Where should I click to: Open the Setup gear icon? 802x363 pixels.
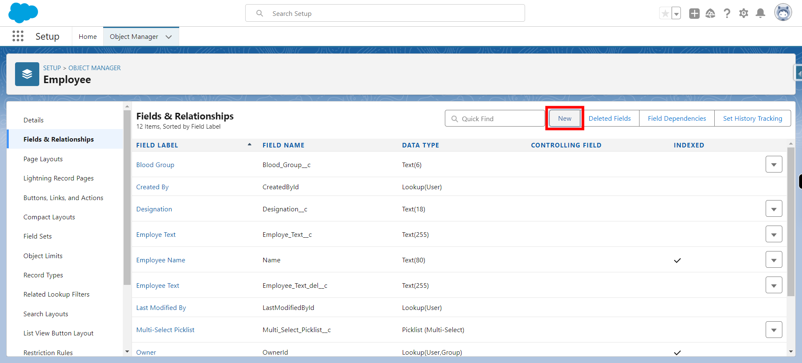coord(744,13)
